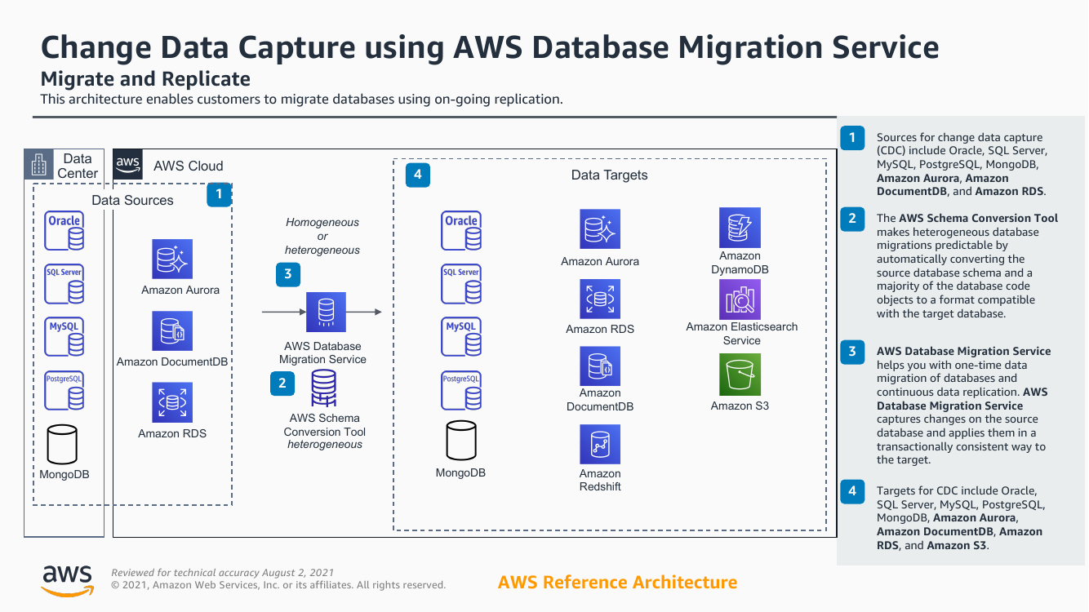
Task: Click the Data Center building icon
Action: 39,165
